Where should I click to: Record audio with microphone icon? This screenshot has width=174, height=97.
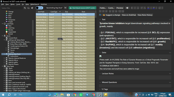[113, 11]
